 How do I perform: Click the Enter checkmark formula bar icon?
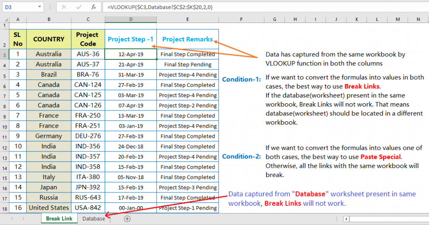tap(79, 7)
